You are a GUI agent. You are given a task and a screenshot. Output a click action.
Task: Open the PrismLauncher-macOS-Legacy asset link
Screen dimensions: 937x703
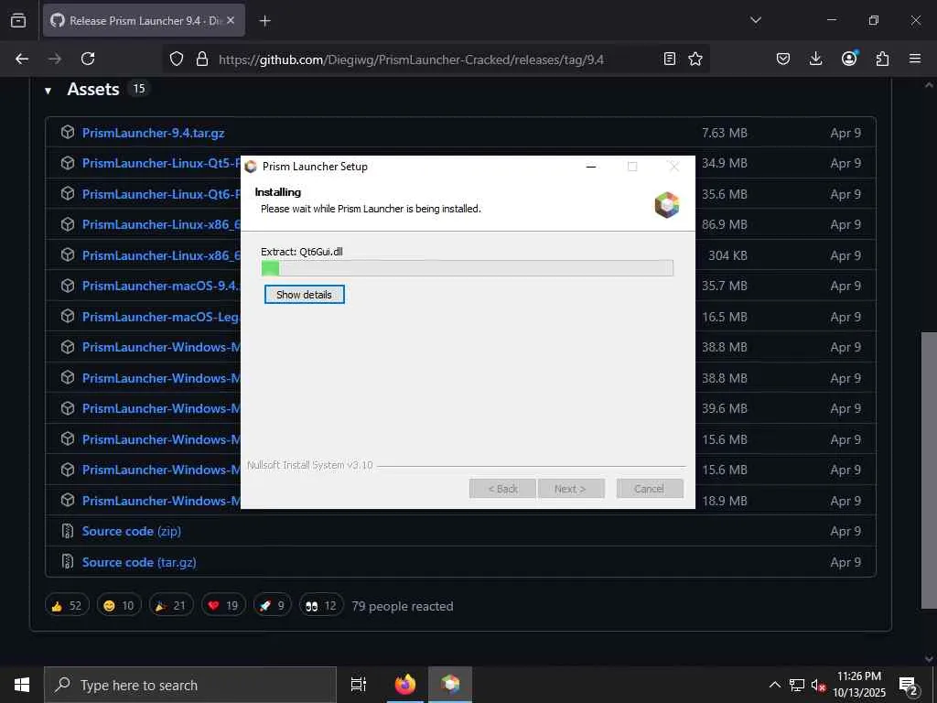tap(161, 316)
